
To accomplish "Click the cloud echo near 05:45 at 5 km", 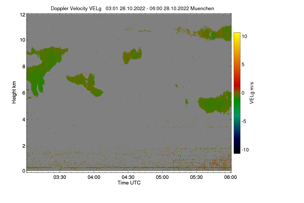I will 215,103.
